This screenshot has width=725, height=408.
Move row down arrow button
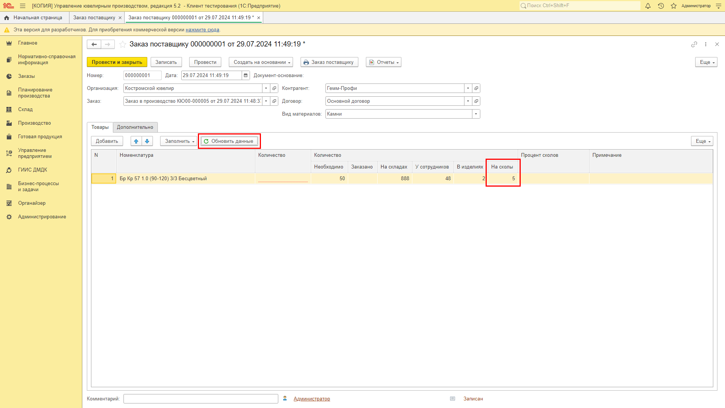click(x=147, y=141)
